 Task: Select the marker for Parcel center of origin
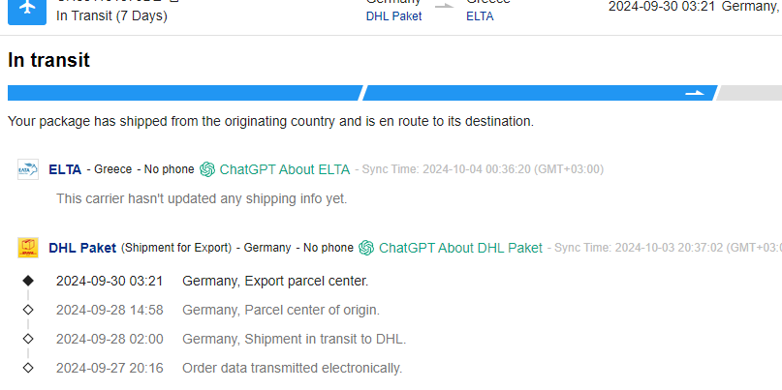(x=28, y=310)
